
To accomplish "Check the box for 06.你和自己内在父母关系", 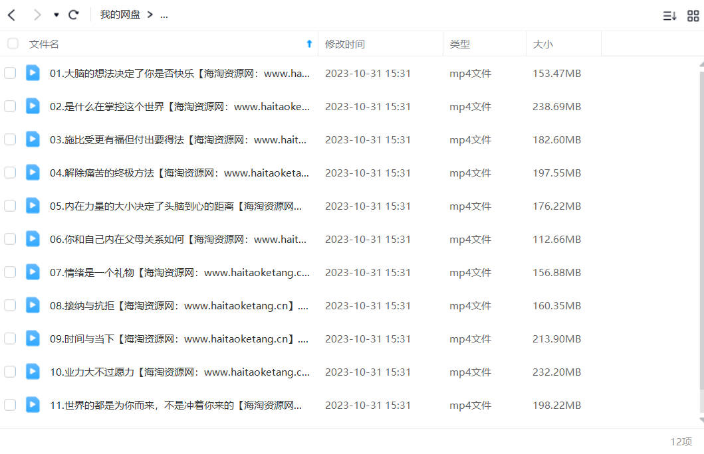I will 10,239.
